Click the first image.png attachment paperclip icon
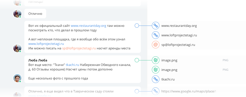This screenshot has height=97, width=246. (156, 60)
